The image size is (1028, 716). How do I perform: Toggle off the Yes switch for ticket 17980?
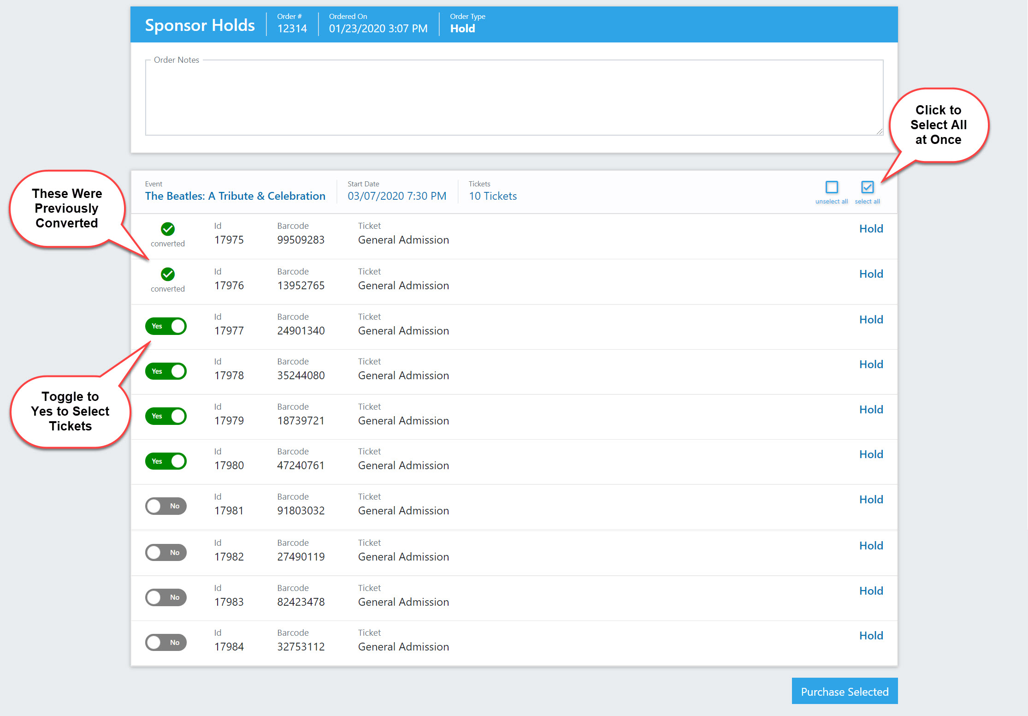pyautogui.click(x=166, y=461)
